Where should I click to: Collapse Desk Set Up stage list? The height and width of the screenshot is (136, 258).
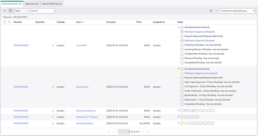point(178,69)
